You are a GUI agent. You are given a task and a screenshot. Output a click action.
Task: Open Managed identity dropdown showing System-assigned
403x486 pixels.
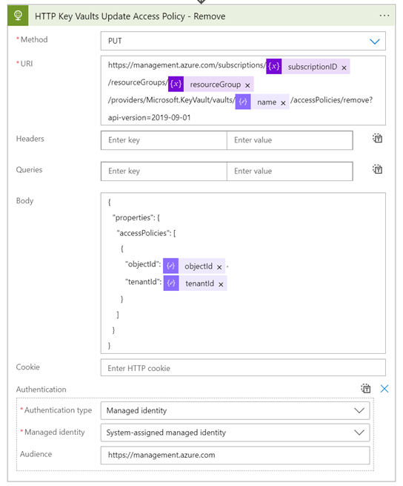(236, 433)
